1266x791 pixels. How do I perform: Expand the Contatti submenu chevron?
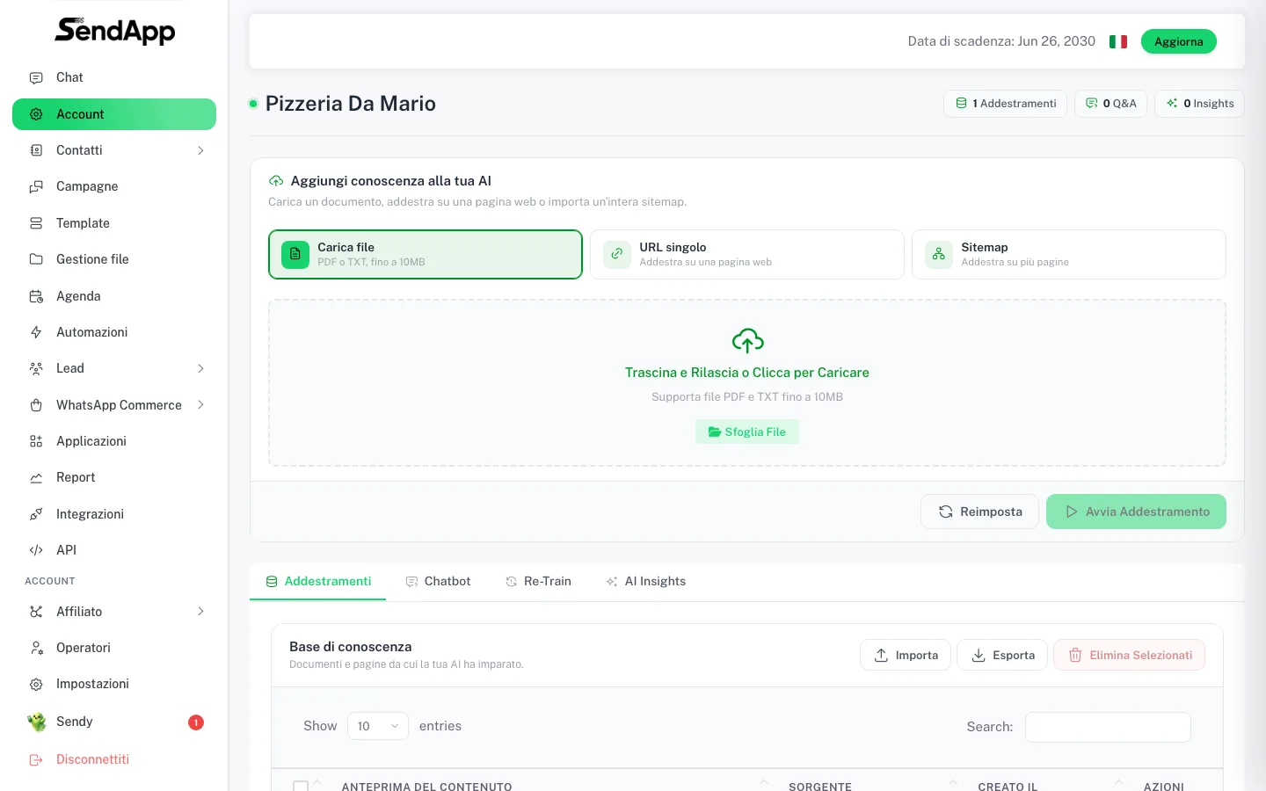point(200,150)
